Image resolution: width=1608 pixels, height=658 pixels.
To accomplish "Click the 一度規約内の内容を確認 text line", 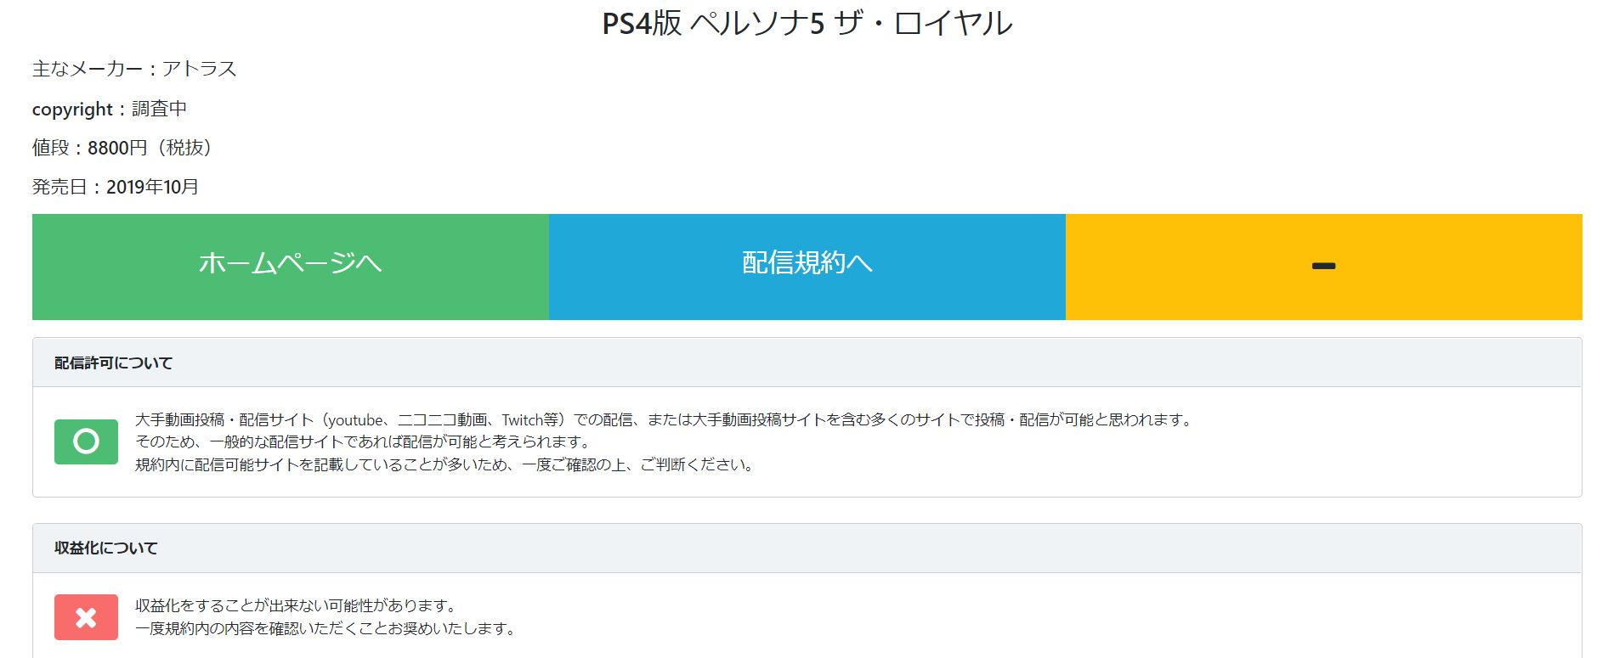I will coord(326,628).
